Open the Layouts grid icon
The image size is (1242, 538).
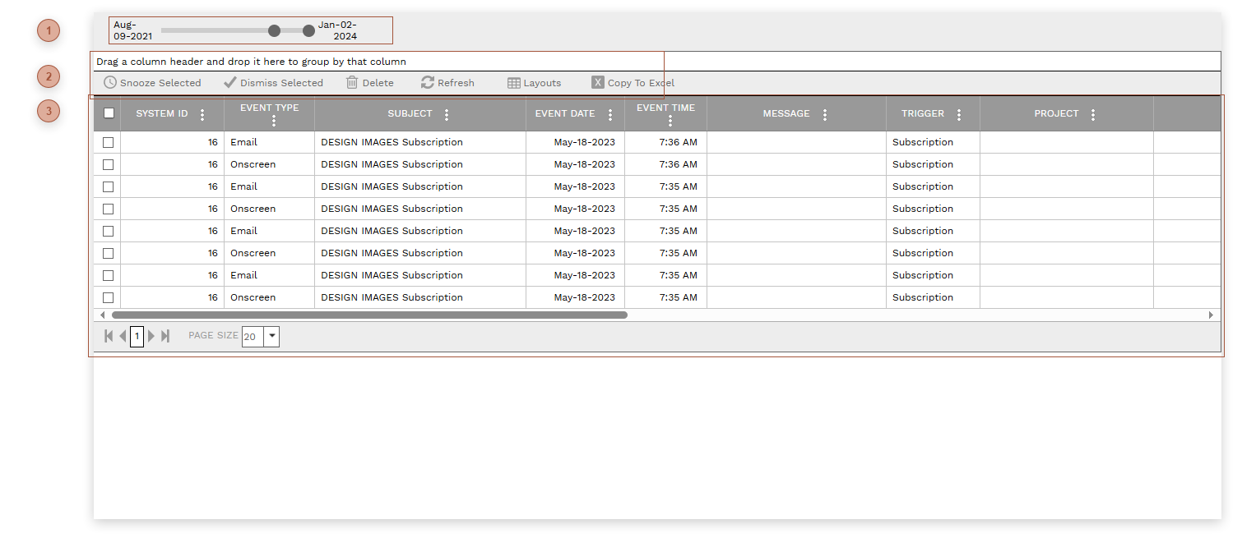point(514,83)
